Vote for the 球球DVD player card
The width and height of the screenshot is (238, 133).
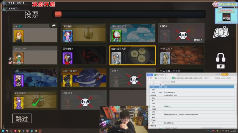coord(84,33)
